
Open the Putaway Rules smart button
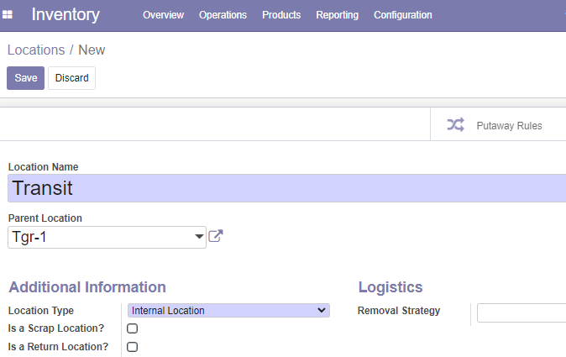coord(498,125)
